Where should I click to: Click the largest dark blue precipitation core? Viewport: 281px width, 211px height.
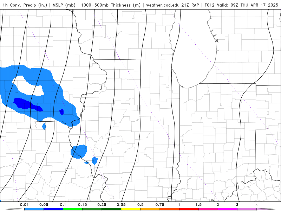[x=27, y=104]
